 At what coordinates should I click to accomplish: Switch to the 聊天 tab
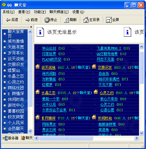(x=27, y=138)
